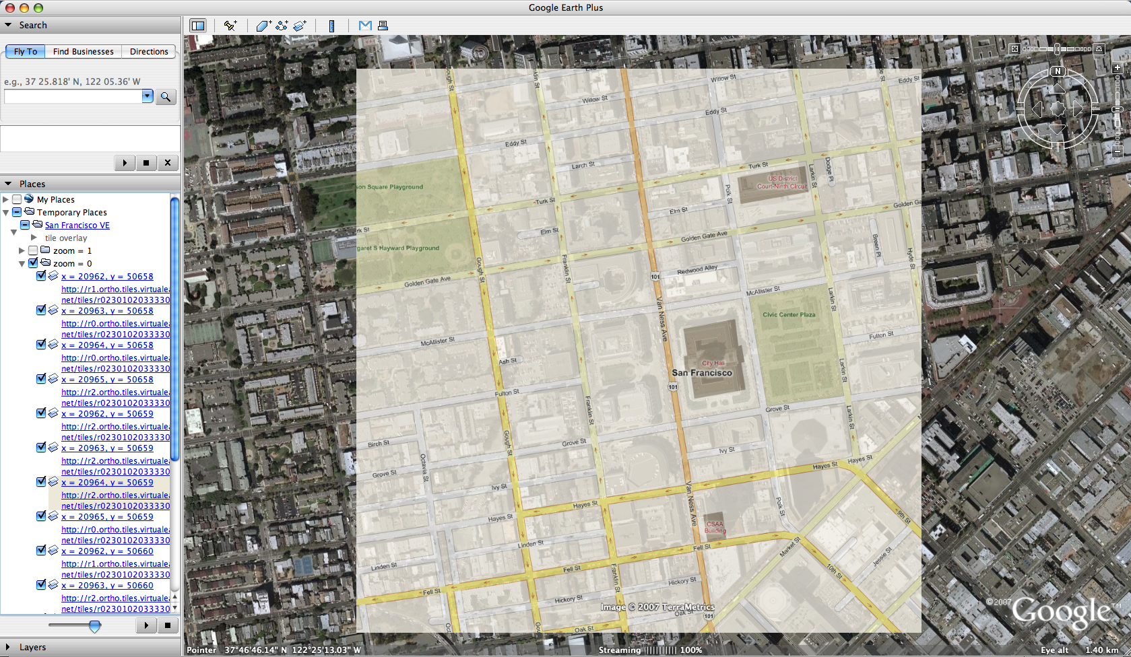The image size is (1131, 657).
Task: Click the Add Image Overlay toolbar icon
Action: pos(300,26)
